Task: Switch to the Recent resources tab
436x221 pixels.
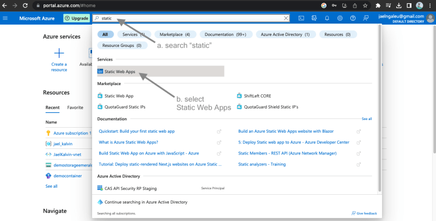Action: (52, 107)
